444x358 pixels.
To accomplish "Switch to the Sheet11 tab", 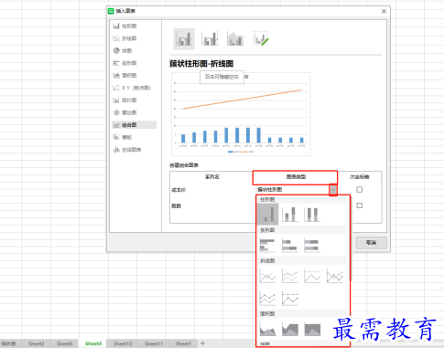I will (x=154, y=343).
